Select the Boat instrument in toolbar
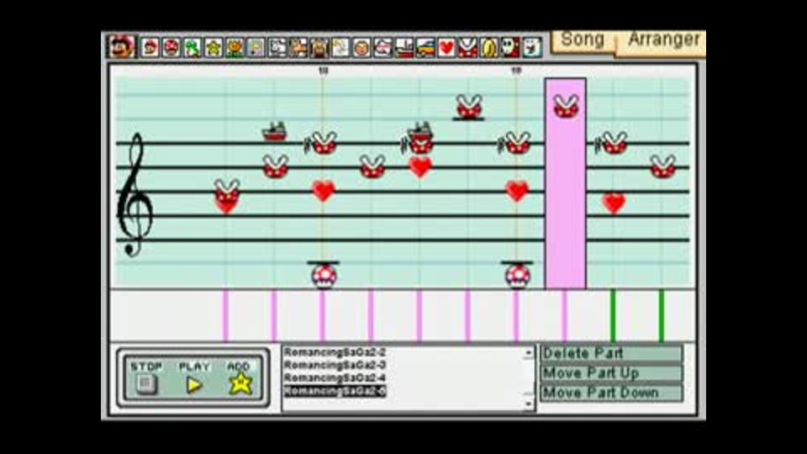This screenshot has width=807, height=454. (404, 48)
